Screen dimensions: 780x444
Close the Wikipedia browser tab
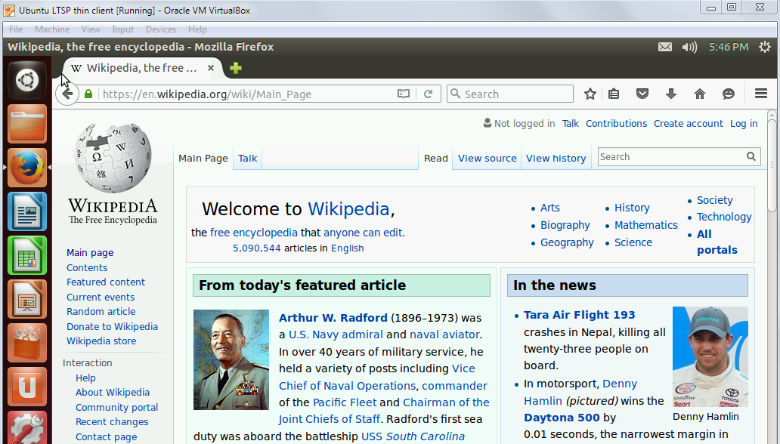[x=211, y=68]
